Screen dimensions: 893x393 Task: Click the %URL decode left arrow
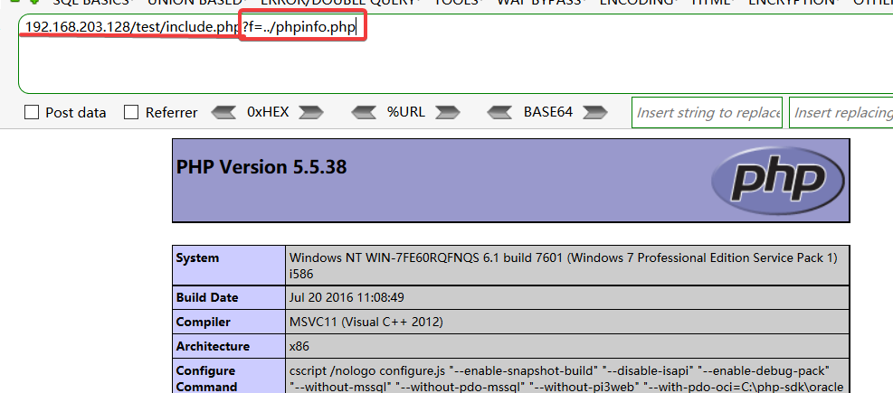(x=364, y=113)
